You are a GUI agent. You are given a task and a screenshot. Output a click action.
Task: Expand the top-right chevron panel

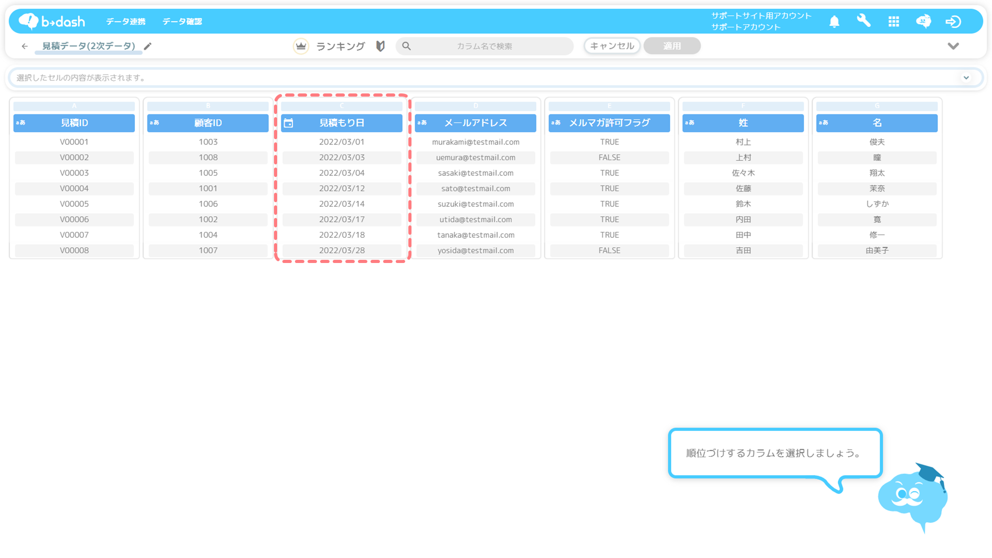(953, 46)
